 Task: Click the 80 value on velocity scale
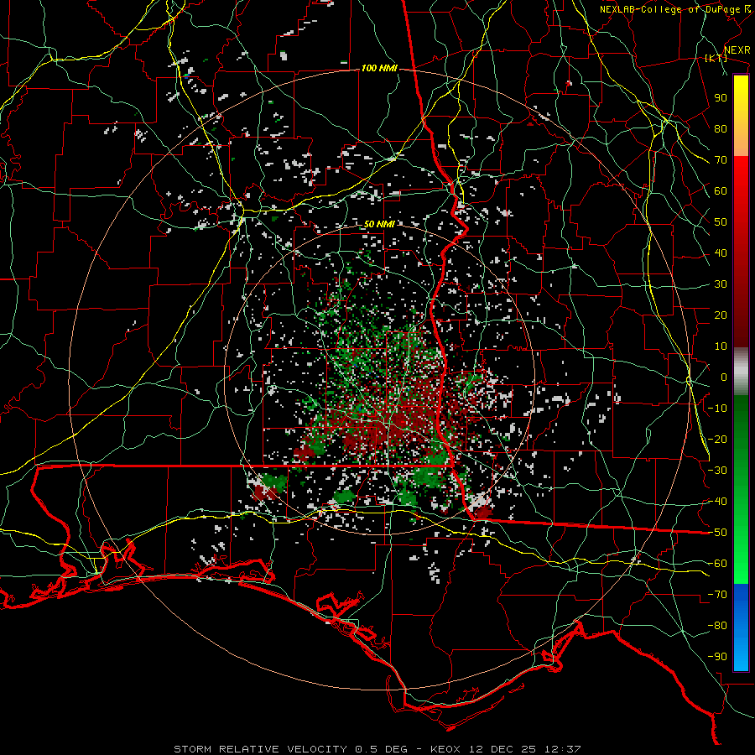721,129
